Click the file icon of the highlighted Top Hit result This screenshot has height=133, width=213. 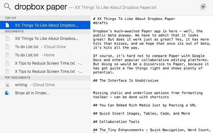7,25
